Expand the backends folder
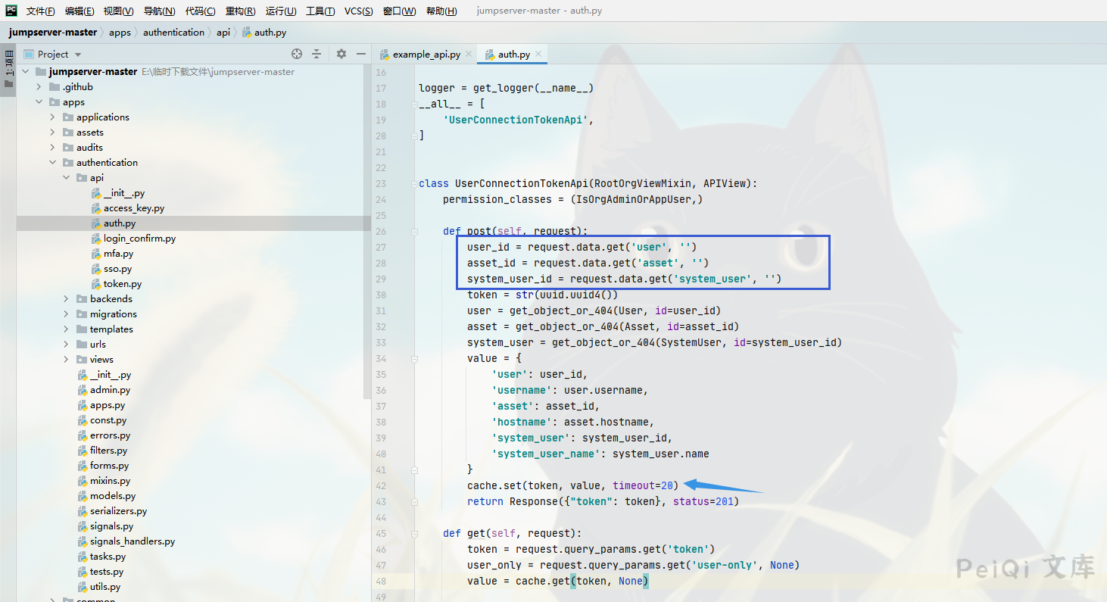 [x=67, y=299]
